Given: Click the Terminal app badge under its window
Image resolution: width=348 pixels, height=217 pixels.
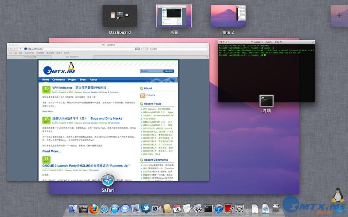Looking at the screenshot, I should 266,101.
